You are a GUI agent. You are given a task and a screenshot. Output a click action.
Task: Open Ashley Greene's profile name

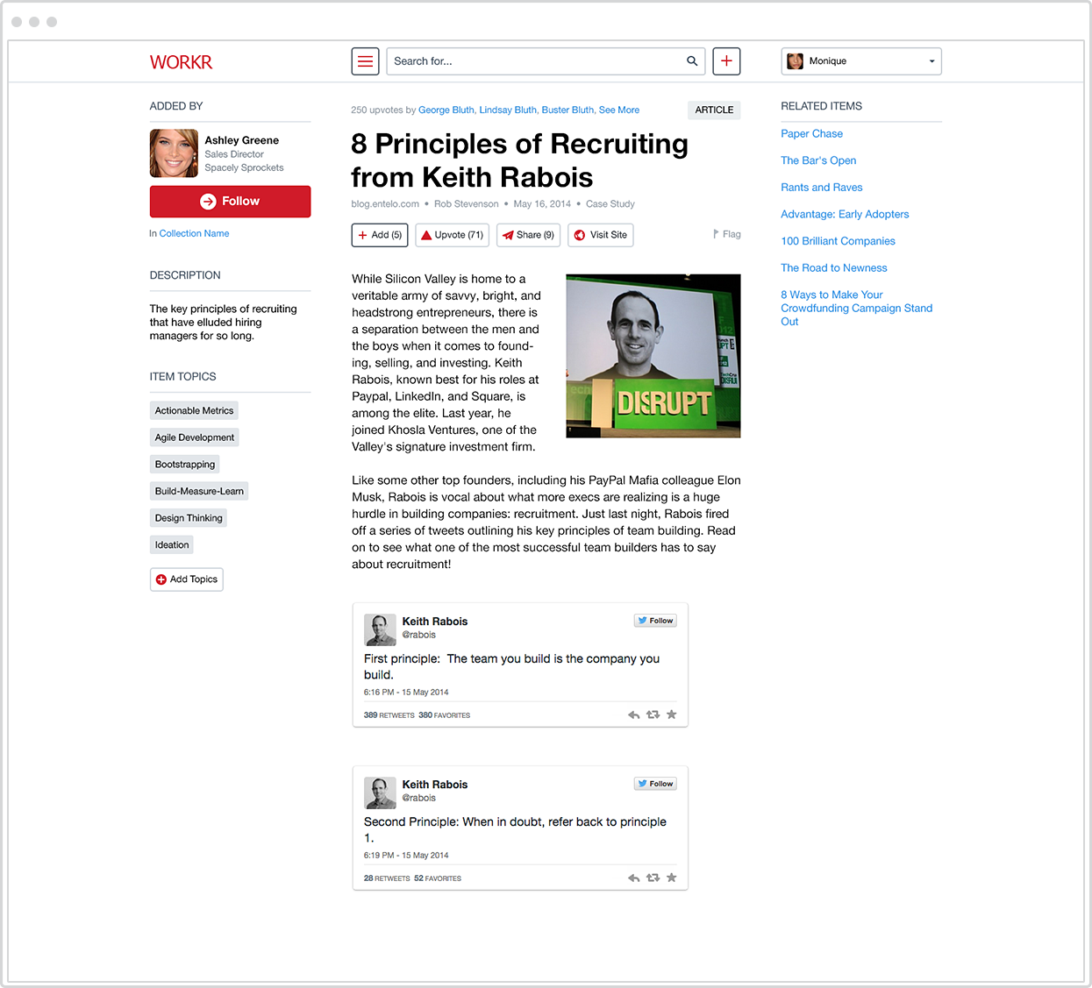[241, 140]
